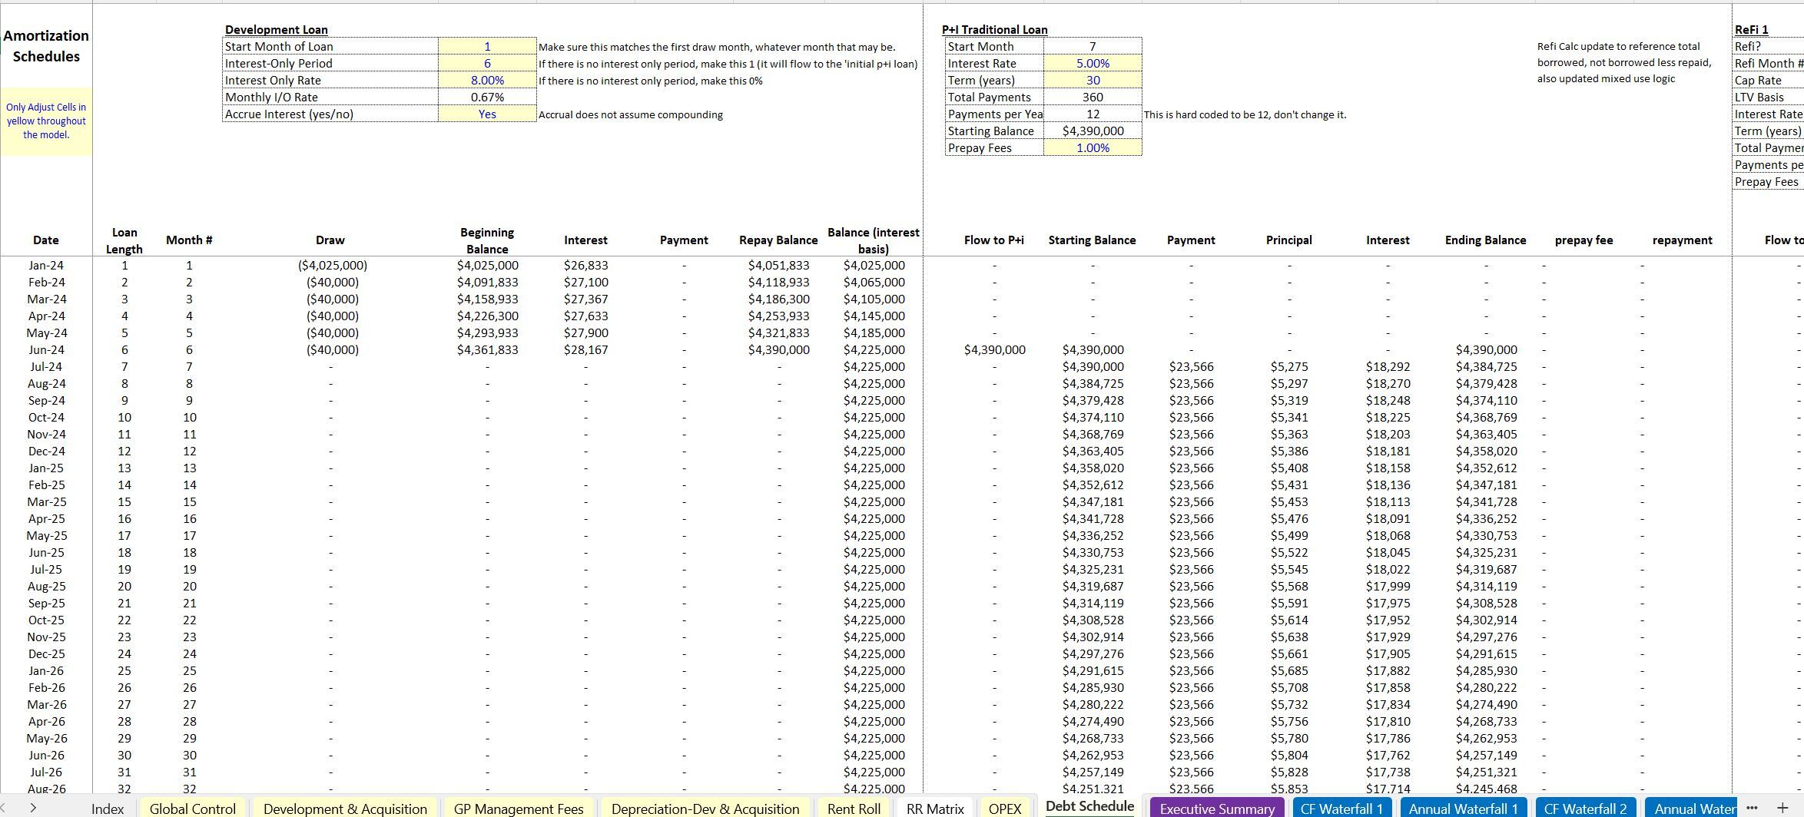Select Interest-Only Period value cell

tap(487, 64)
